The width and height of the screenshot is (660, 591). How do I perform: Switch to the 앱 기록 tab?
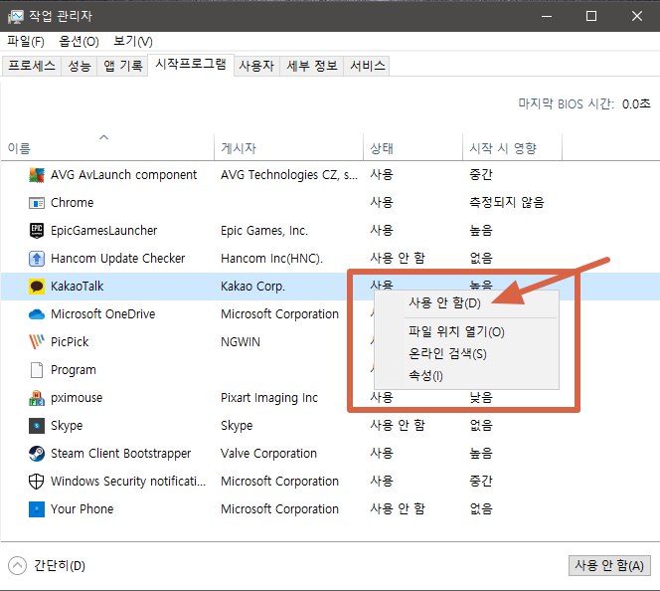click(x=122, y=66)
